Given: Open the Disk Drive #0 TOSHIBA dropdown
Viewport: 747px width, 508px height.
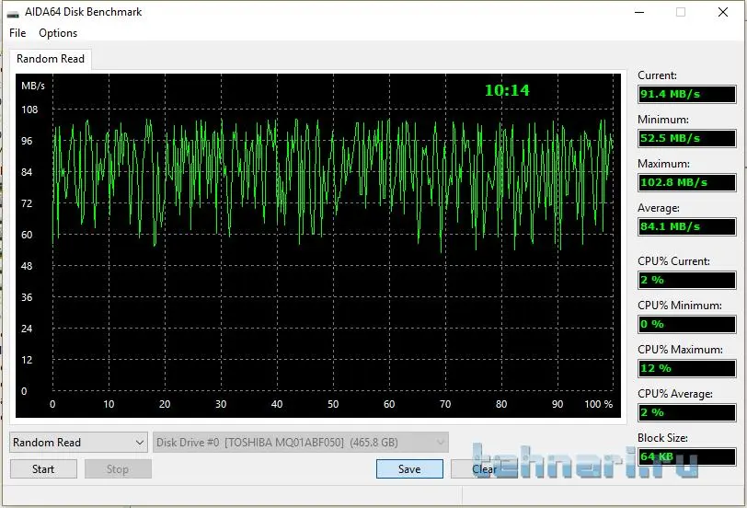Looking at the screenshot, I should click(x=301, y=443).
